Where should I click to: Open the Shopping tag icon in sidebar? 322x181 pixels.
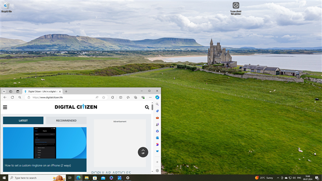pyautogui.click(x=158, y=111)
